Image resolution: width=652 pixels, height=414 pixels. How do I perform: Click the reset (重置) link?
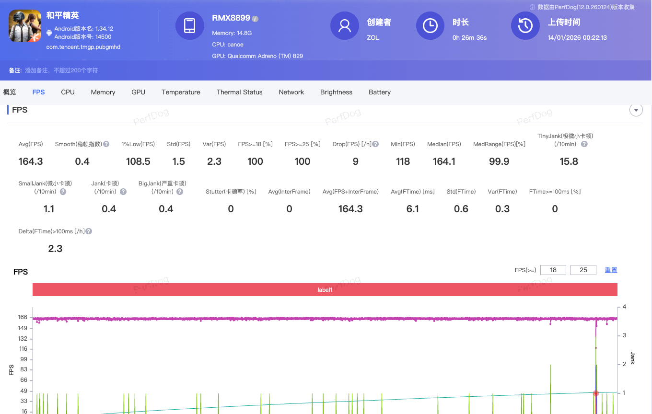pyautogui.click(x=611, y=270)
